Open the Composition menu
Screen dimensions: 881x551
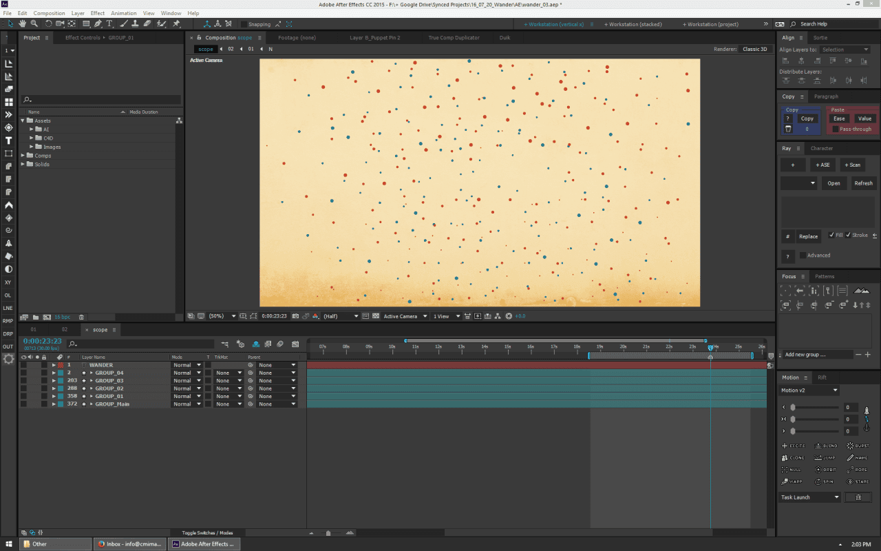pyautogui.click(x=49, y=12)
